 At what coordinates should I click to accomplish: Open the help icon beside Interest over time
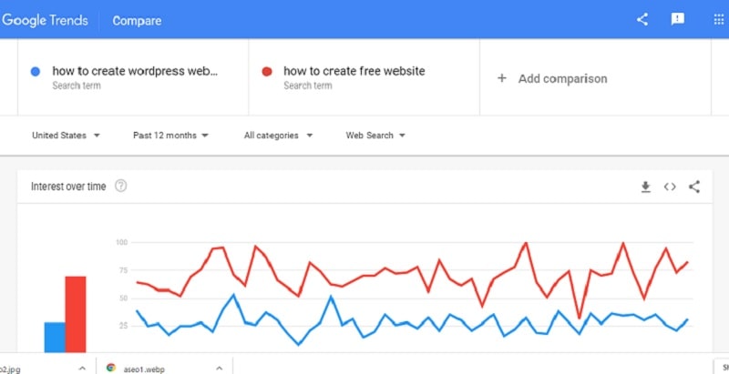(x=121, y=186)
